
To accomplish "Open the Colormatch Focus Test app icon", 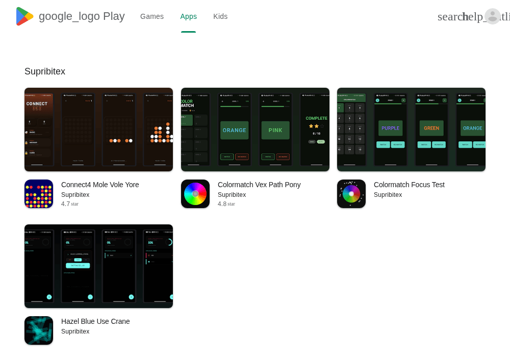I will [x=351, y=194].
